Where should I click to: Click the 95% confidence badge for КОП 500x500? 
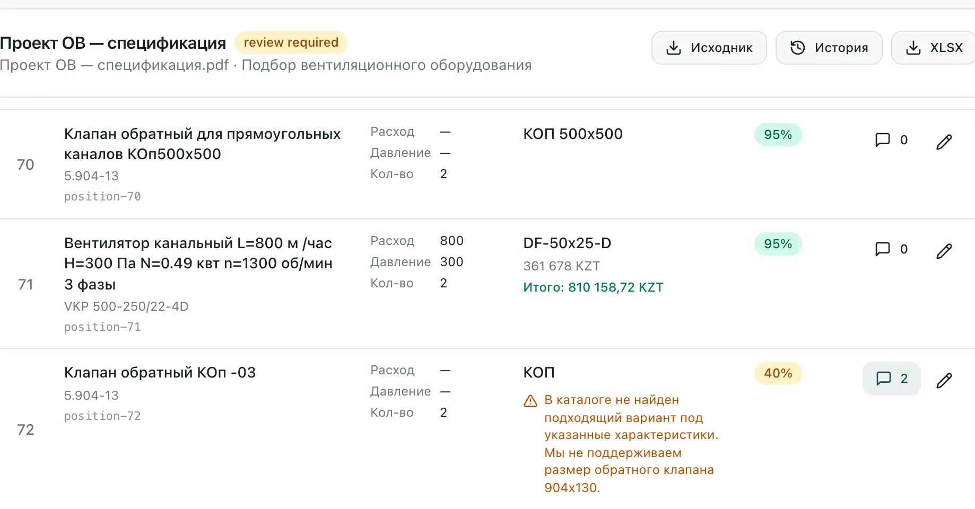(x=778, y=135)
